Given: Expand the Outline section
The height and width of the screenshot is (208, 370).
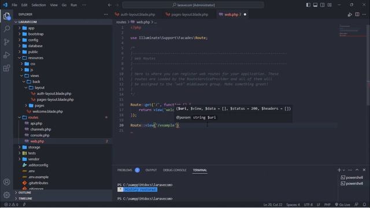Looking at the screenshot, I should (63, 192).
